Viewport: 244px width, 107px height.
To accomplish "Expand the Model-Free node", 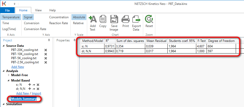I will pos(9,75).
